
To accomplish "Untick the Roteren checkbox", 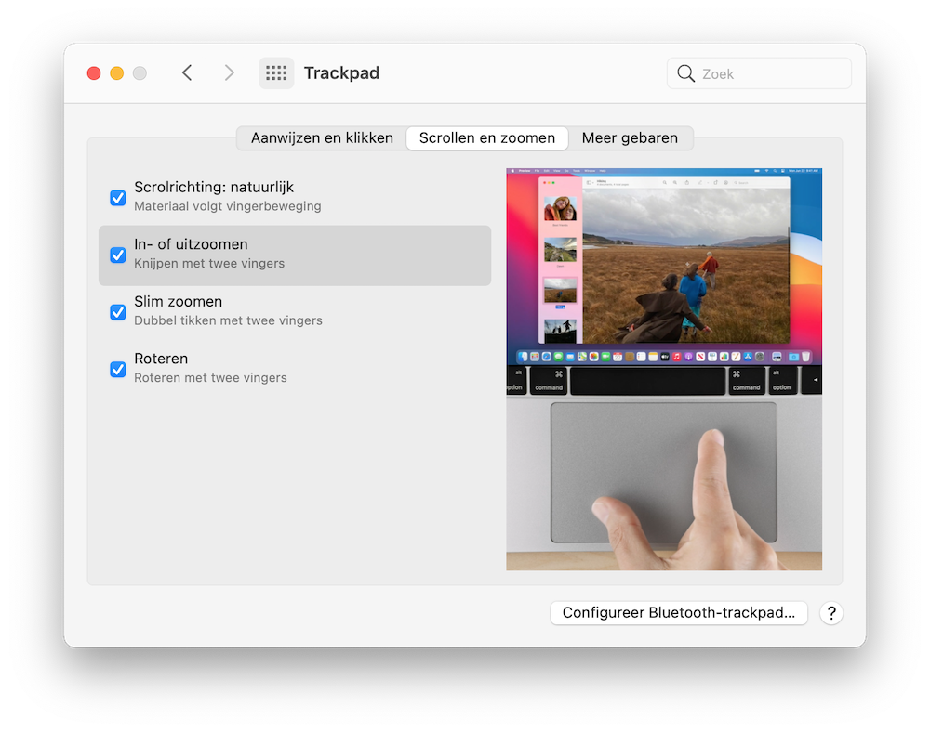I will (x=118, y=369).
